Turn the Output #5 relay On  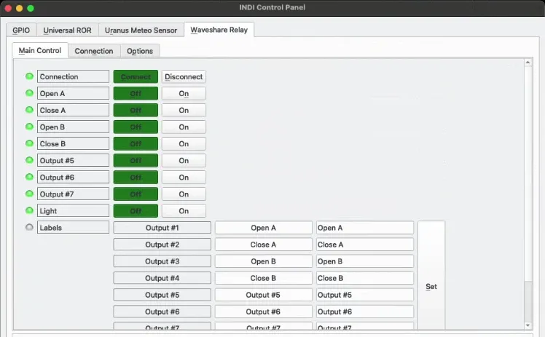(x=184, y=161)
